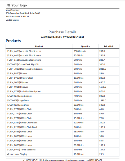
Task: Click the Desk Stand with Screen product
Action: [x=25, y=69]
